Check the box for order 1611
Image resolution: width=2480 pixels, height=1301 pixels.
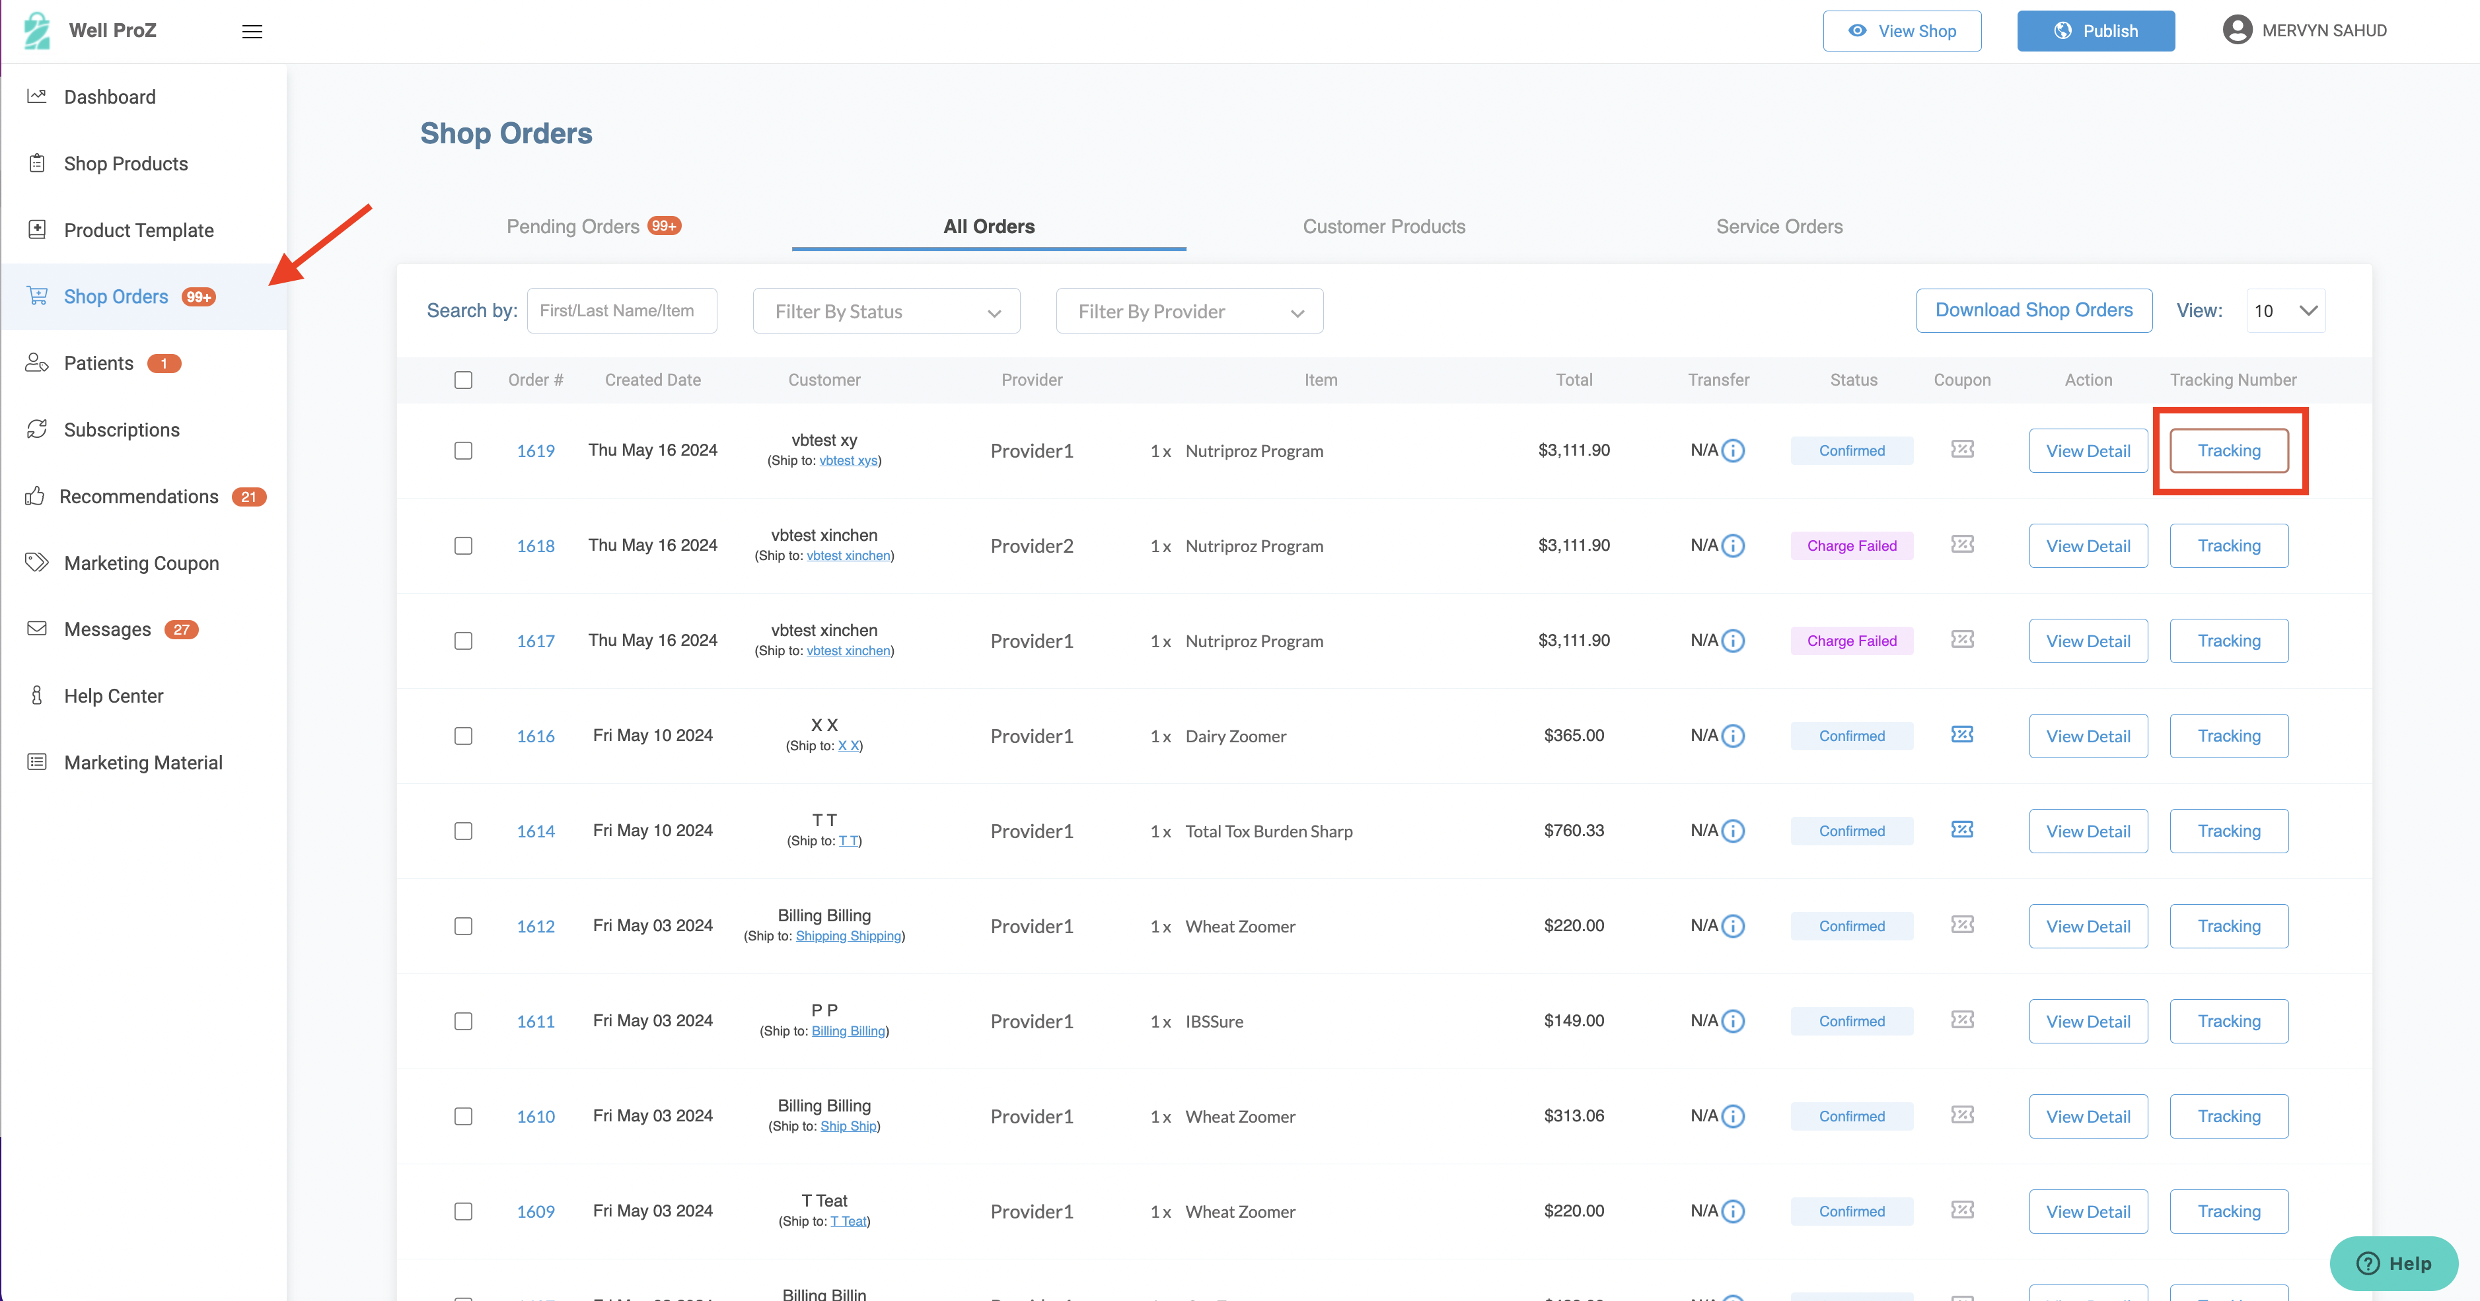pyautogui.click(x=463, y=1022)
